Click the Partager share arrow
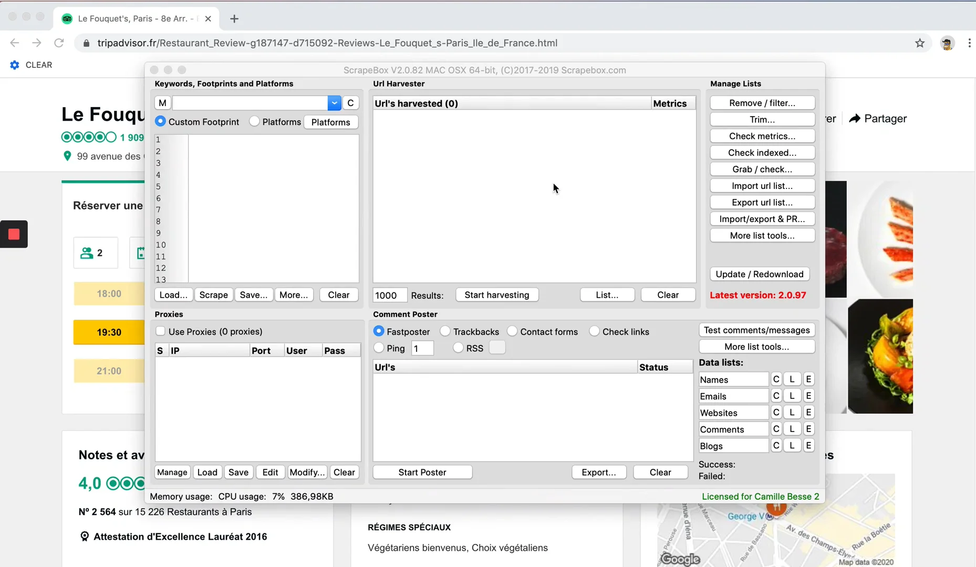 click(x=855, y=119)
